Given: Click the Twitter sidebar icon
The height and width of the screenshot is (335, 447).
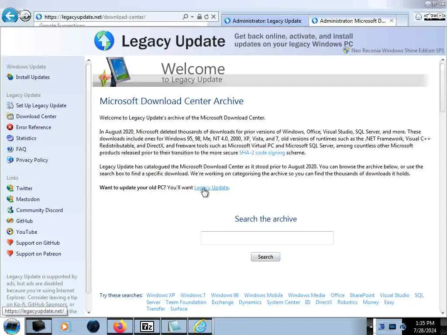Looking at the screenshot, I should tap(10, 188).
